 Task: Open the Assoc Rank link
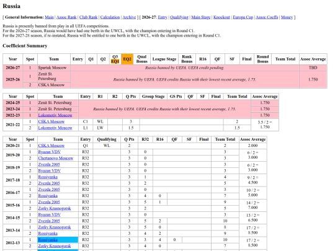tap(66, 17)
